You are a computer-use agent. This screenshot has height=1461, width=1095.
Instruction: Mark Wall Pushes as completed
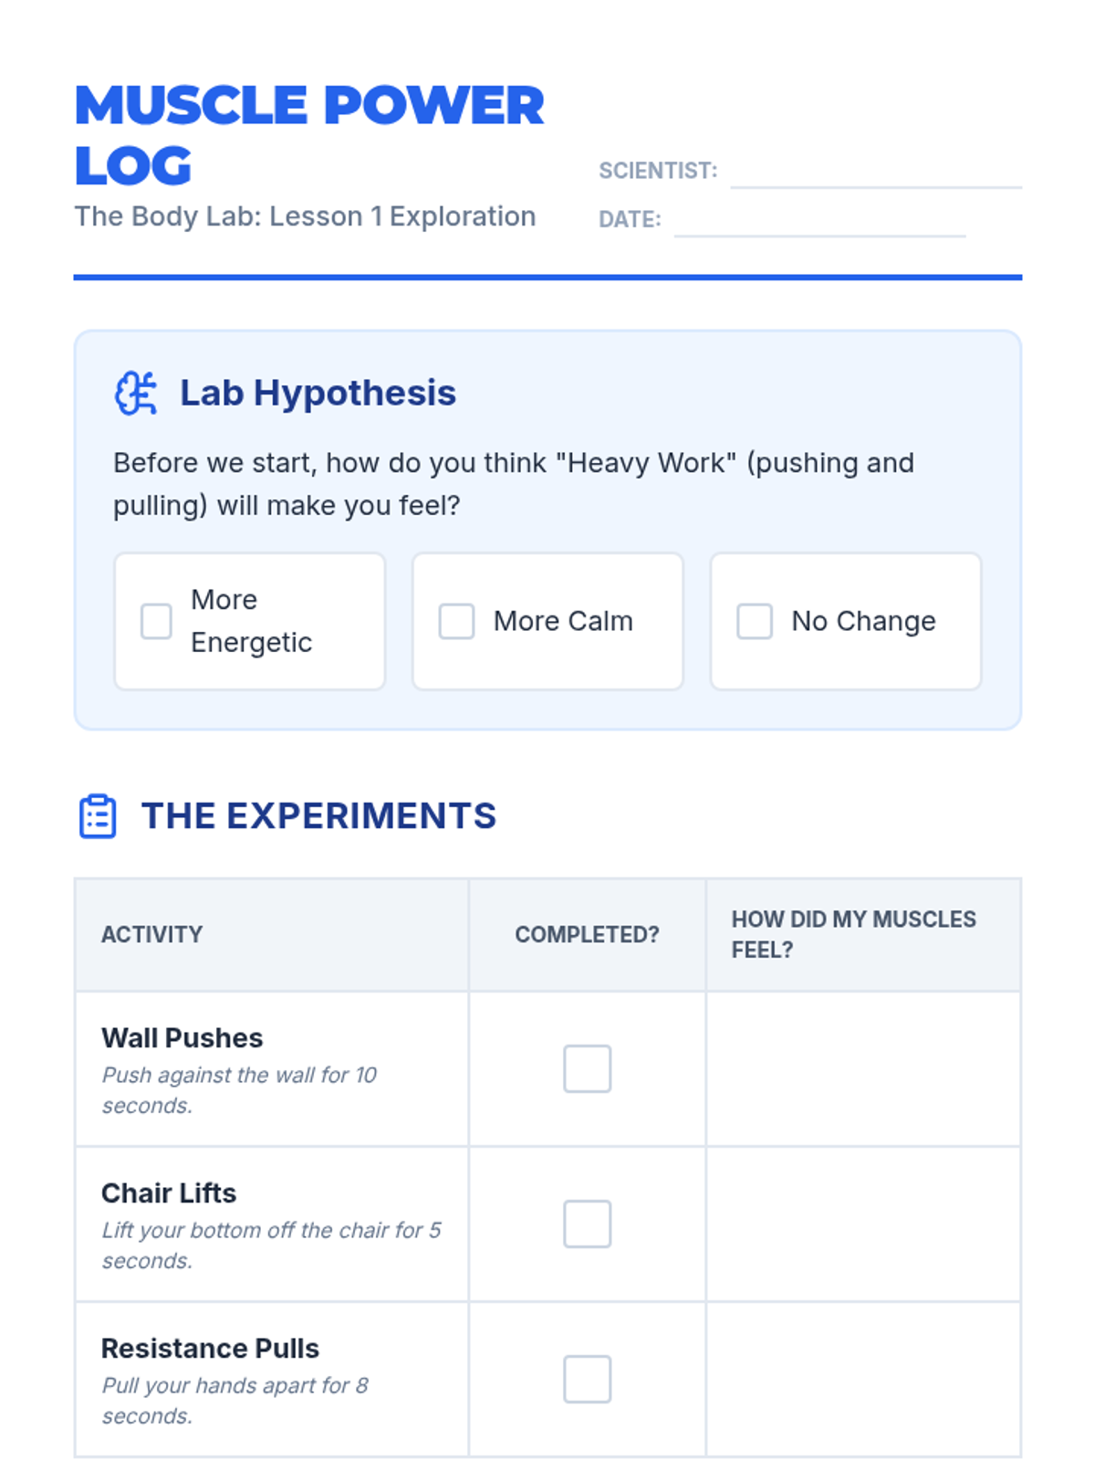click(587, 1068)
